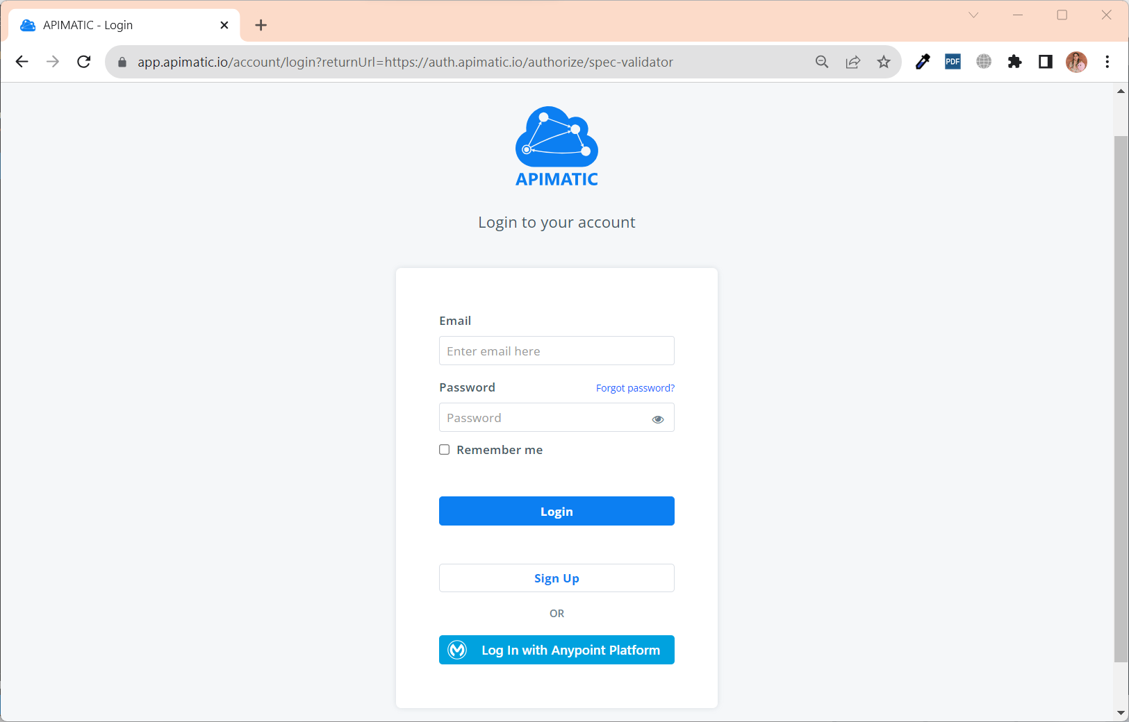Screen dimensions: 1129x722
Task: Open the Forgot password? link
Action: point(635,388)
